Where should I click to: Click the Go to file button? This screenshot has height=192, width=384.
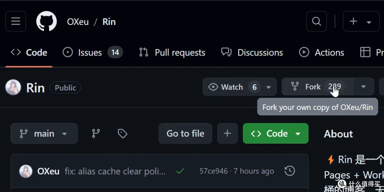click(x=185, y=133)
